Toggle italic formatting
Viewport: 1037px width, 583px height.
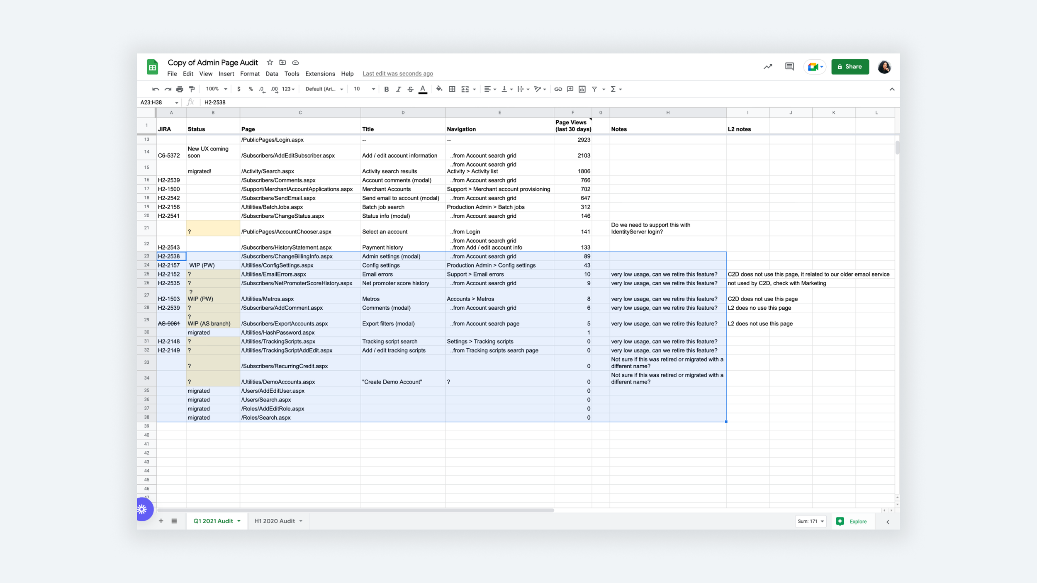click(x=398, y=89)
